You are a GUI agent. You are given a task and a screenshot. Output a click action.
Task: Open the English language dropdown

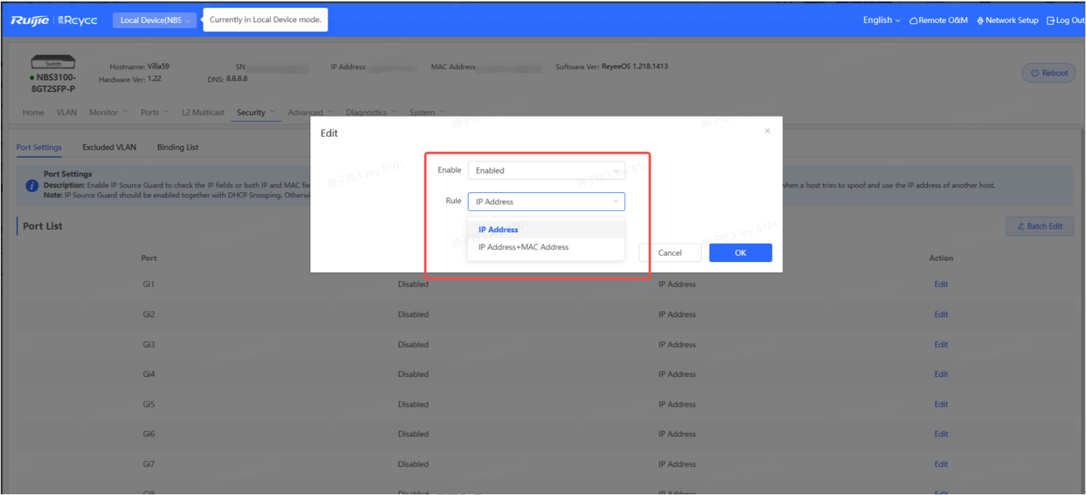[x=882, y=20]
